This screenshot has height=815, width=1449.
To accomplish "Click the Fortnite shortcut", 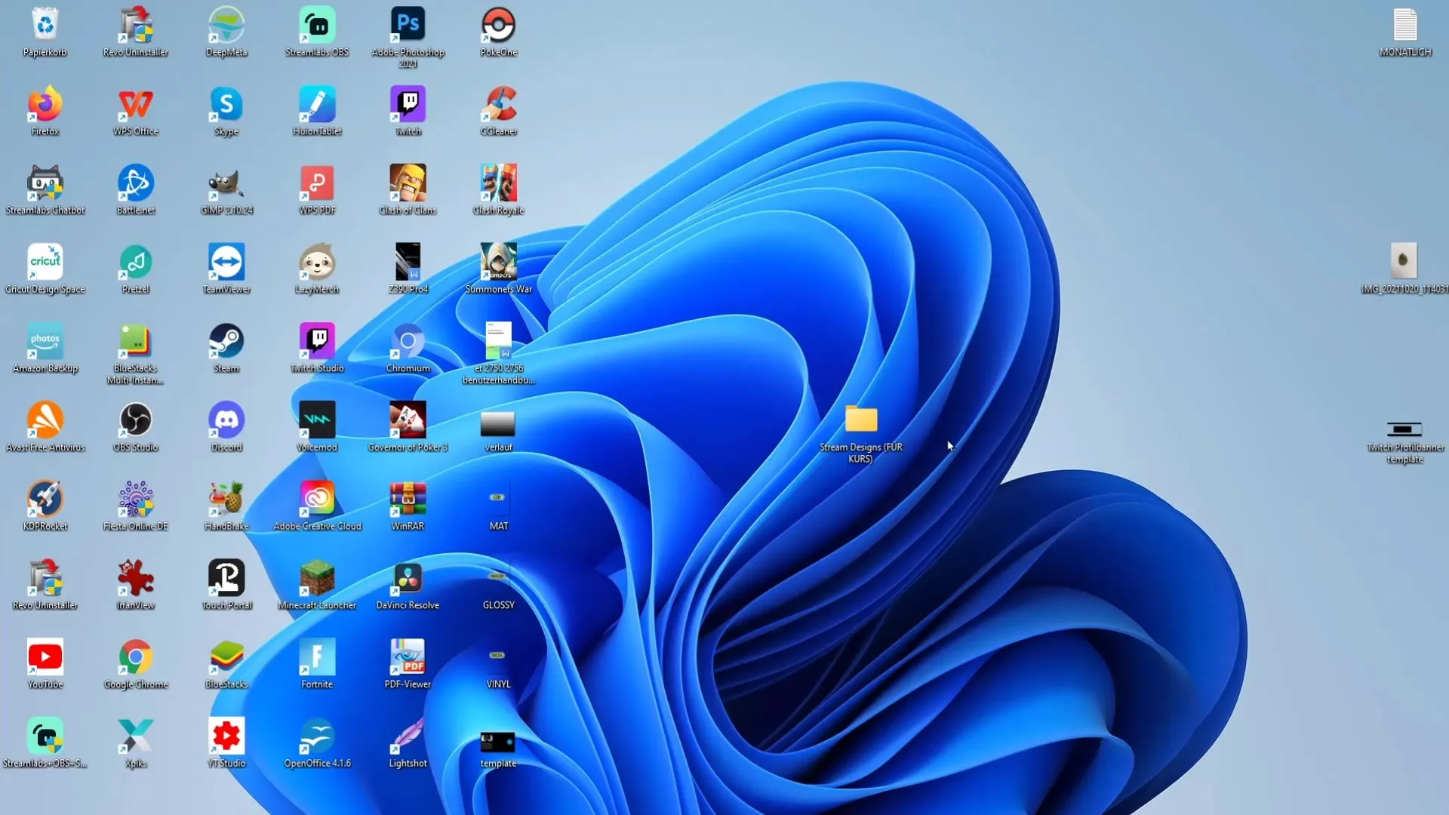I will (317, 657).
